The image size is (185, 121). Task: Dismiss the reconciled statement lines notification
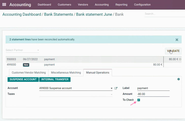pos(177,40)
